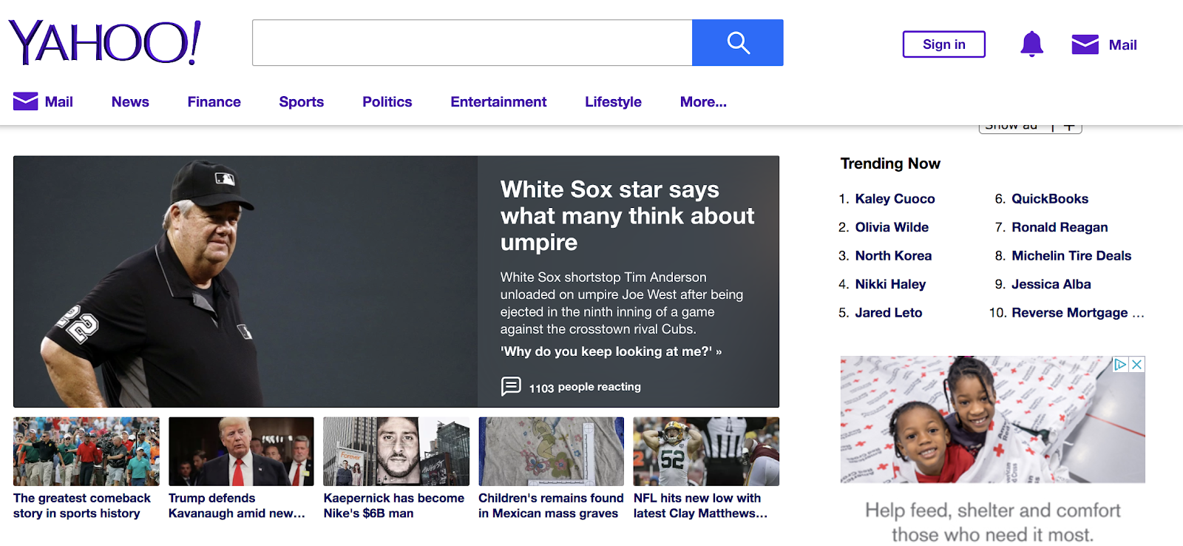The image size is (1183, 546).
Task: Select trending topic North Korea
Action: click(893, 256)
